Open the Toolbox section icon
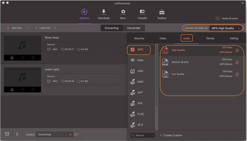 (x=162, y=12)
